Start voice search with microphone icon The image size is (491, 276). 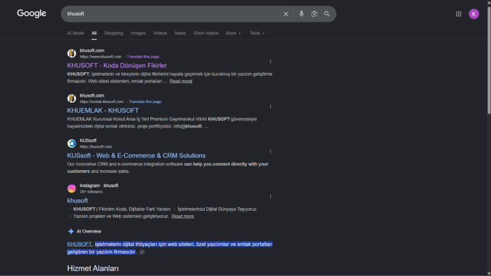[x=301, y=14]
